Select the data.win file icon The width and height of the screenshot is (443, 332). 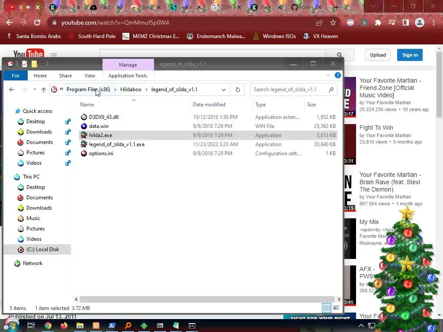point(84,126)
